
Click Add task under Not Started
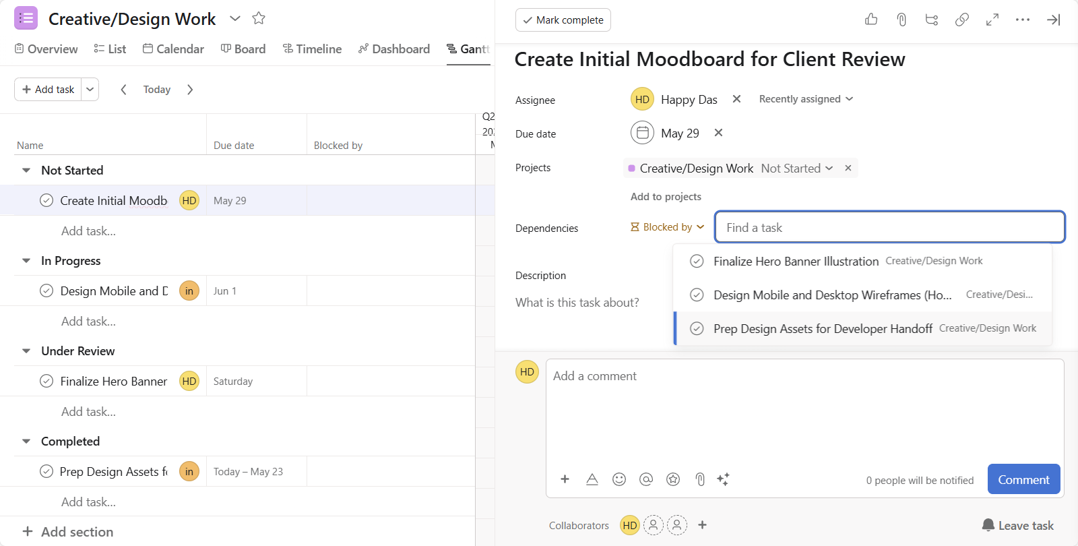point(88,231)
